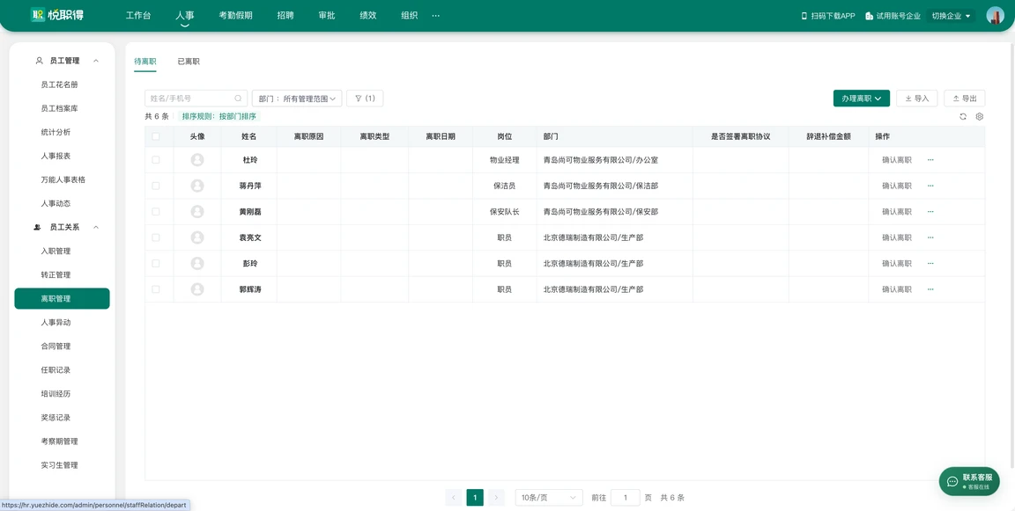The width and height of the screenshot is (1015, 511).
Task: Open 合同管理 in the sidebar
Action: tap(55, 347)
